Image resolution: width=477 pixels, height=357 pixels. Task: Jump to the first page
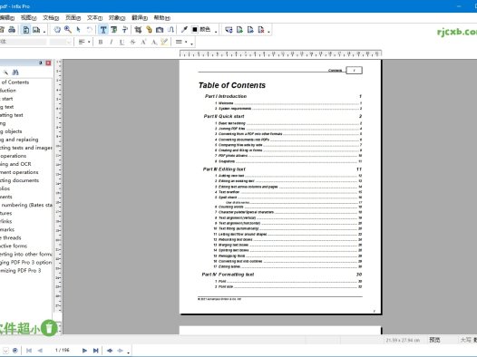[29, 351]
